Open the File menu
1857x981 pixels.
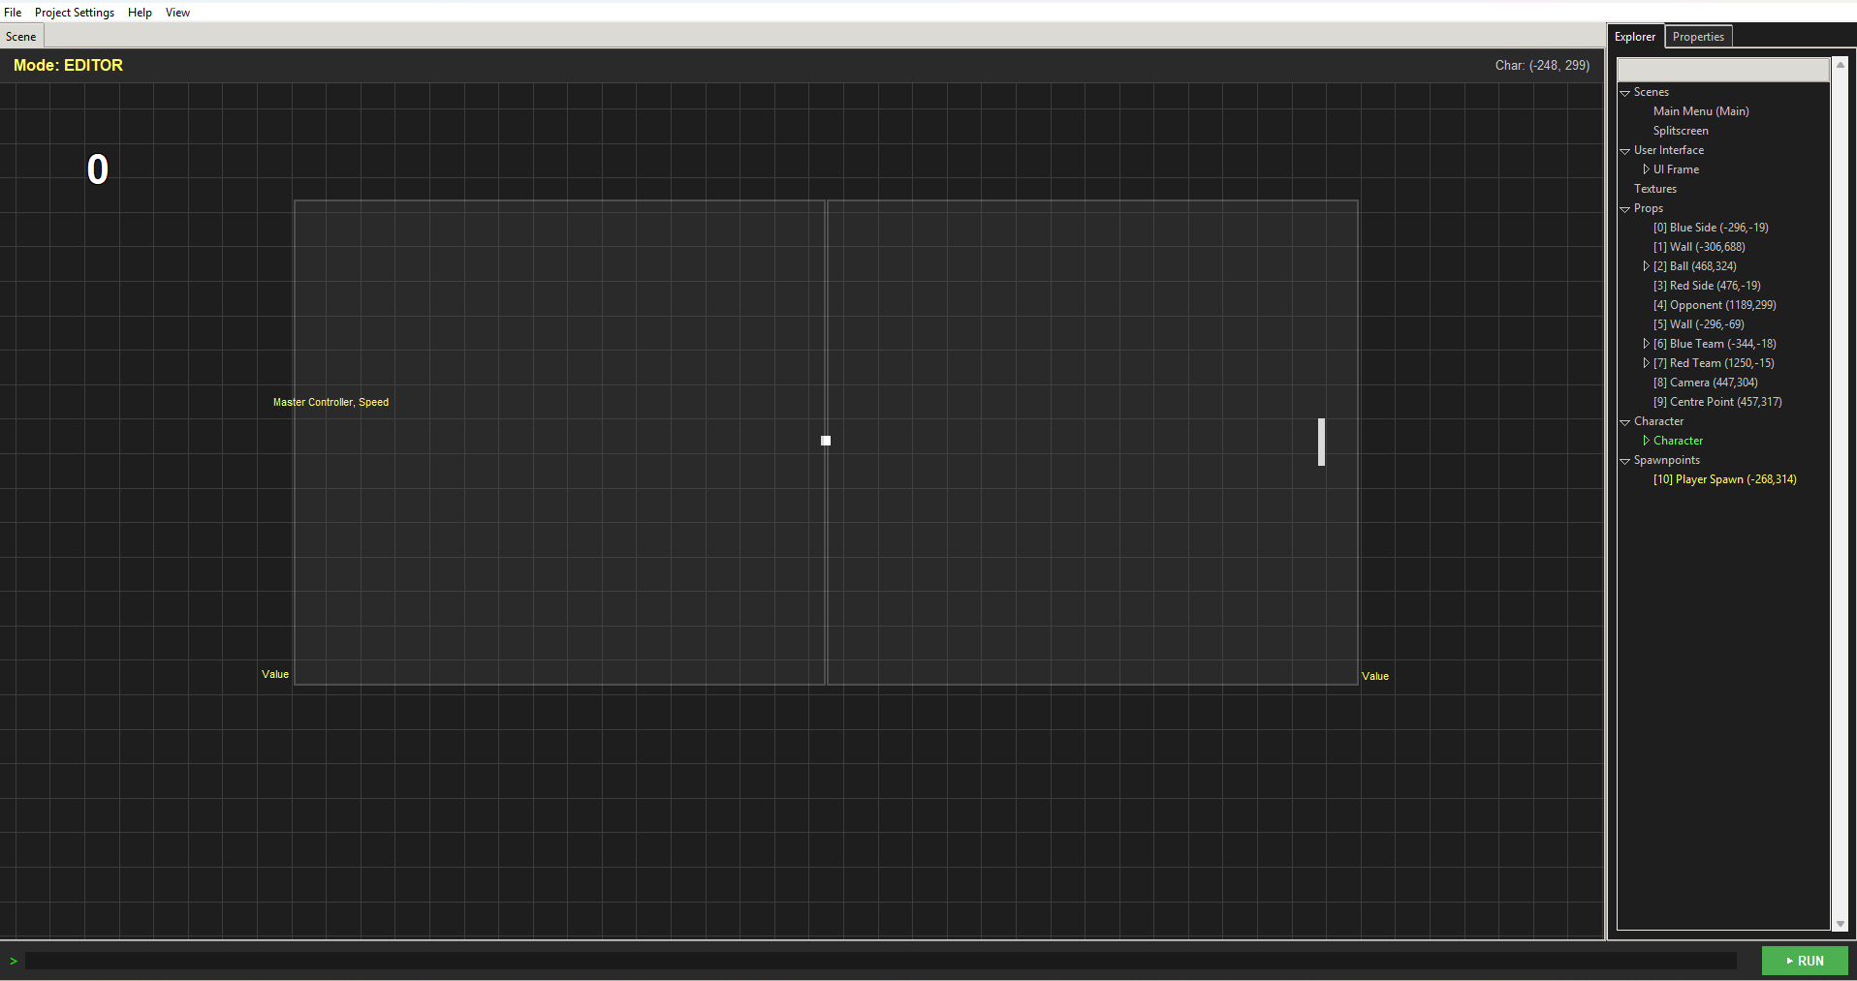click(x=13, y=12)
